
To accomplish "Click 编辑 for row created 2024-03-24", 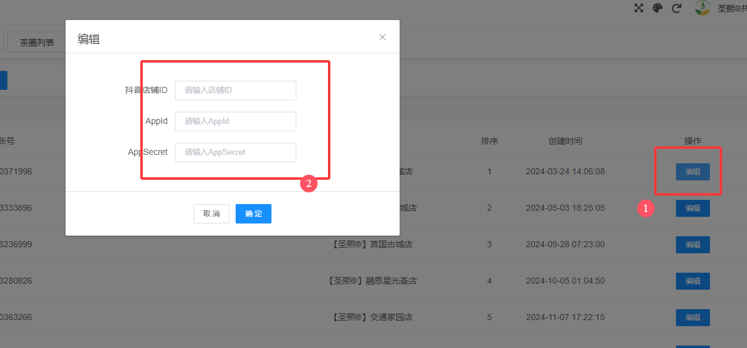I will (x=693, y=172).
